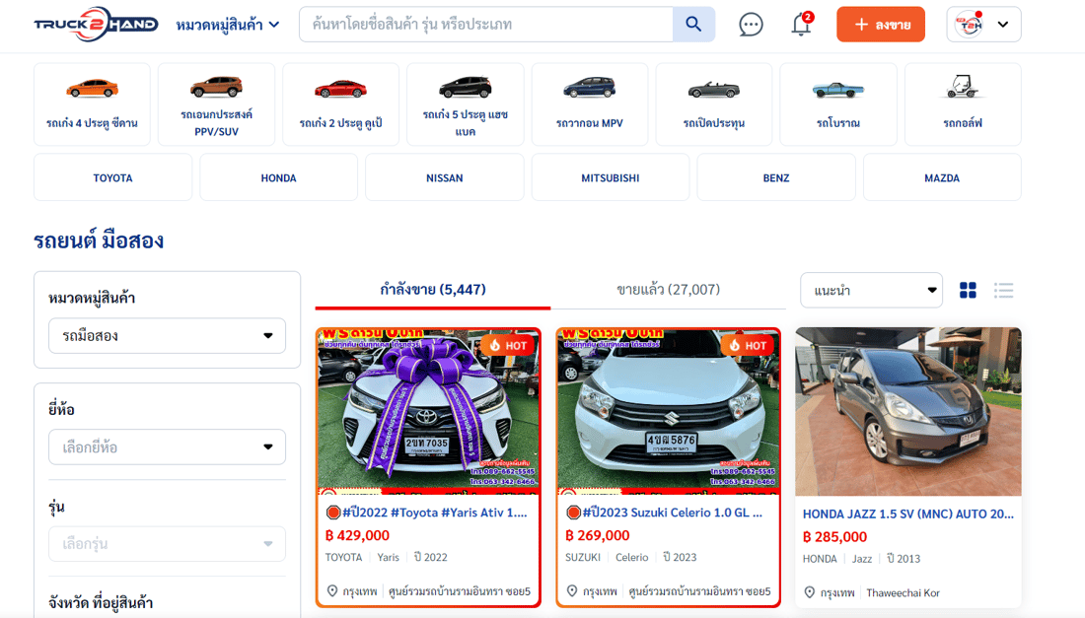Viewport: 1085px width, 618px height.
Task: Filter by TOYOTA brand button
Action: 112,177
